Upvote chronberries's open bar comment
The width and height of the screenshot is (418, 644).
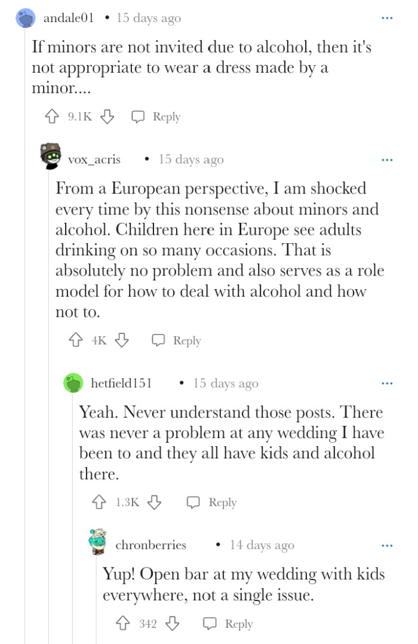(x=124, y=624)
